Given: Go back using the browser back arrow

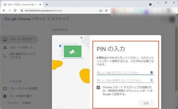Looking at the screenshot, I should click(4, 11).
